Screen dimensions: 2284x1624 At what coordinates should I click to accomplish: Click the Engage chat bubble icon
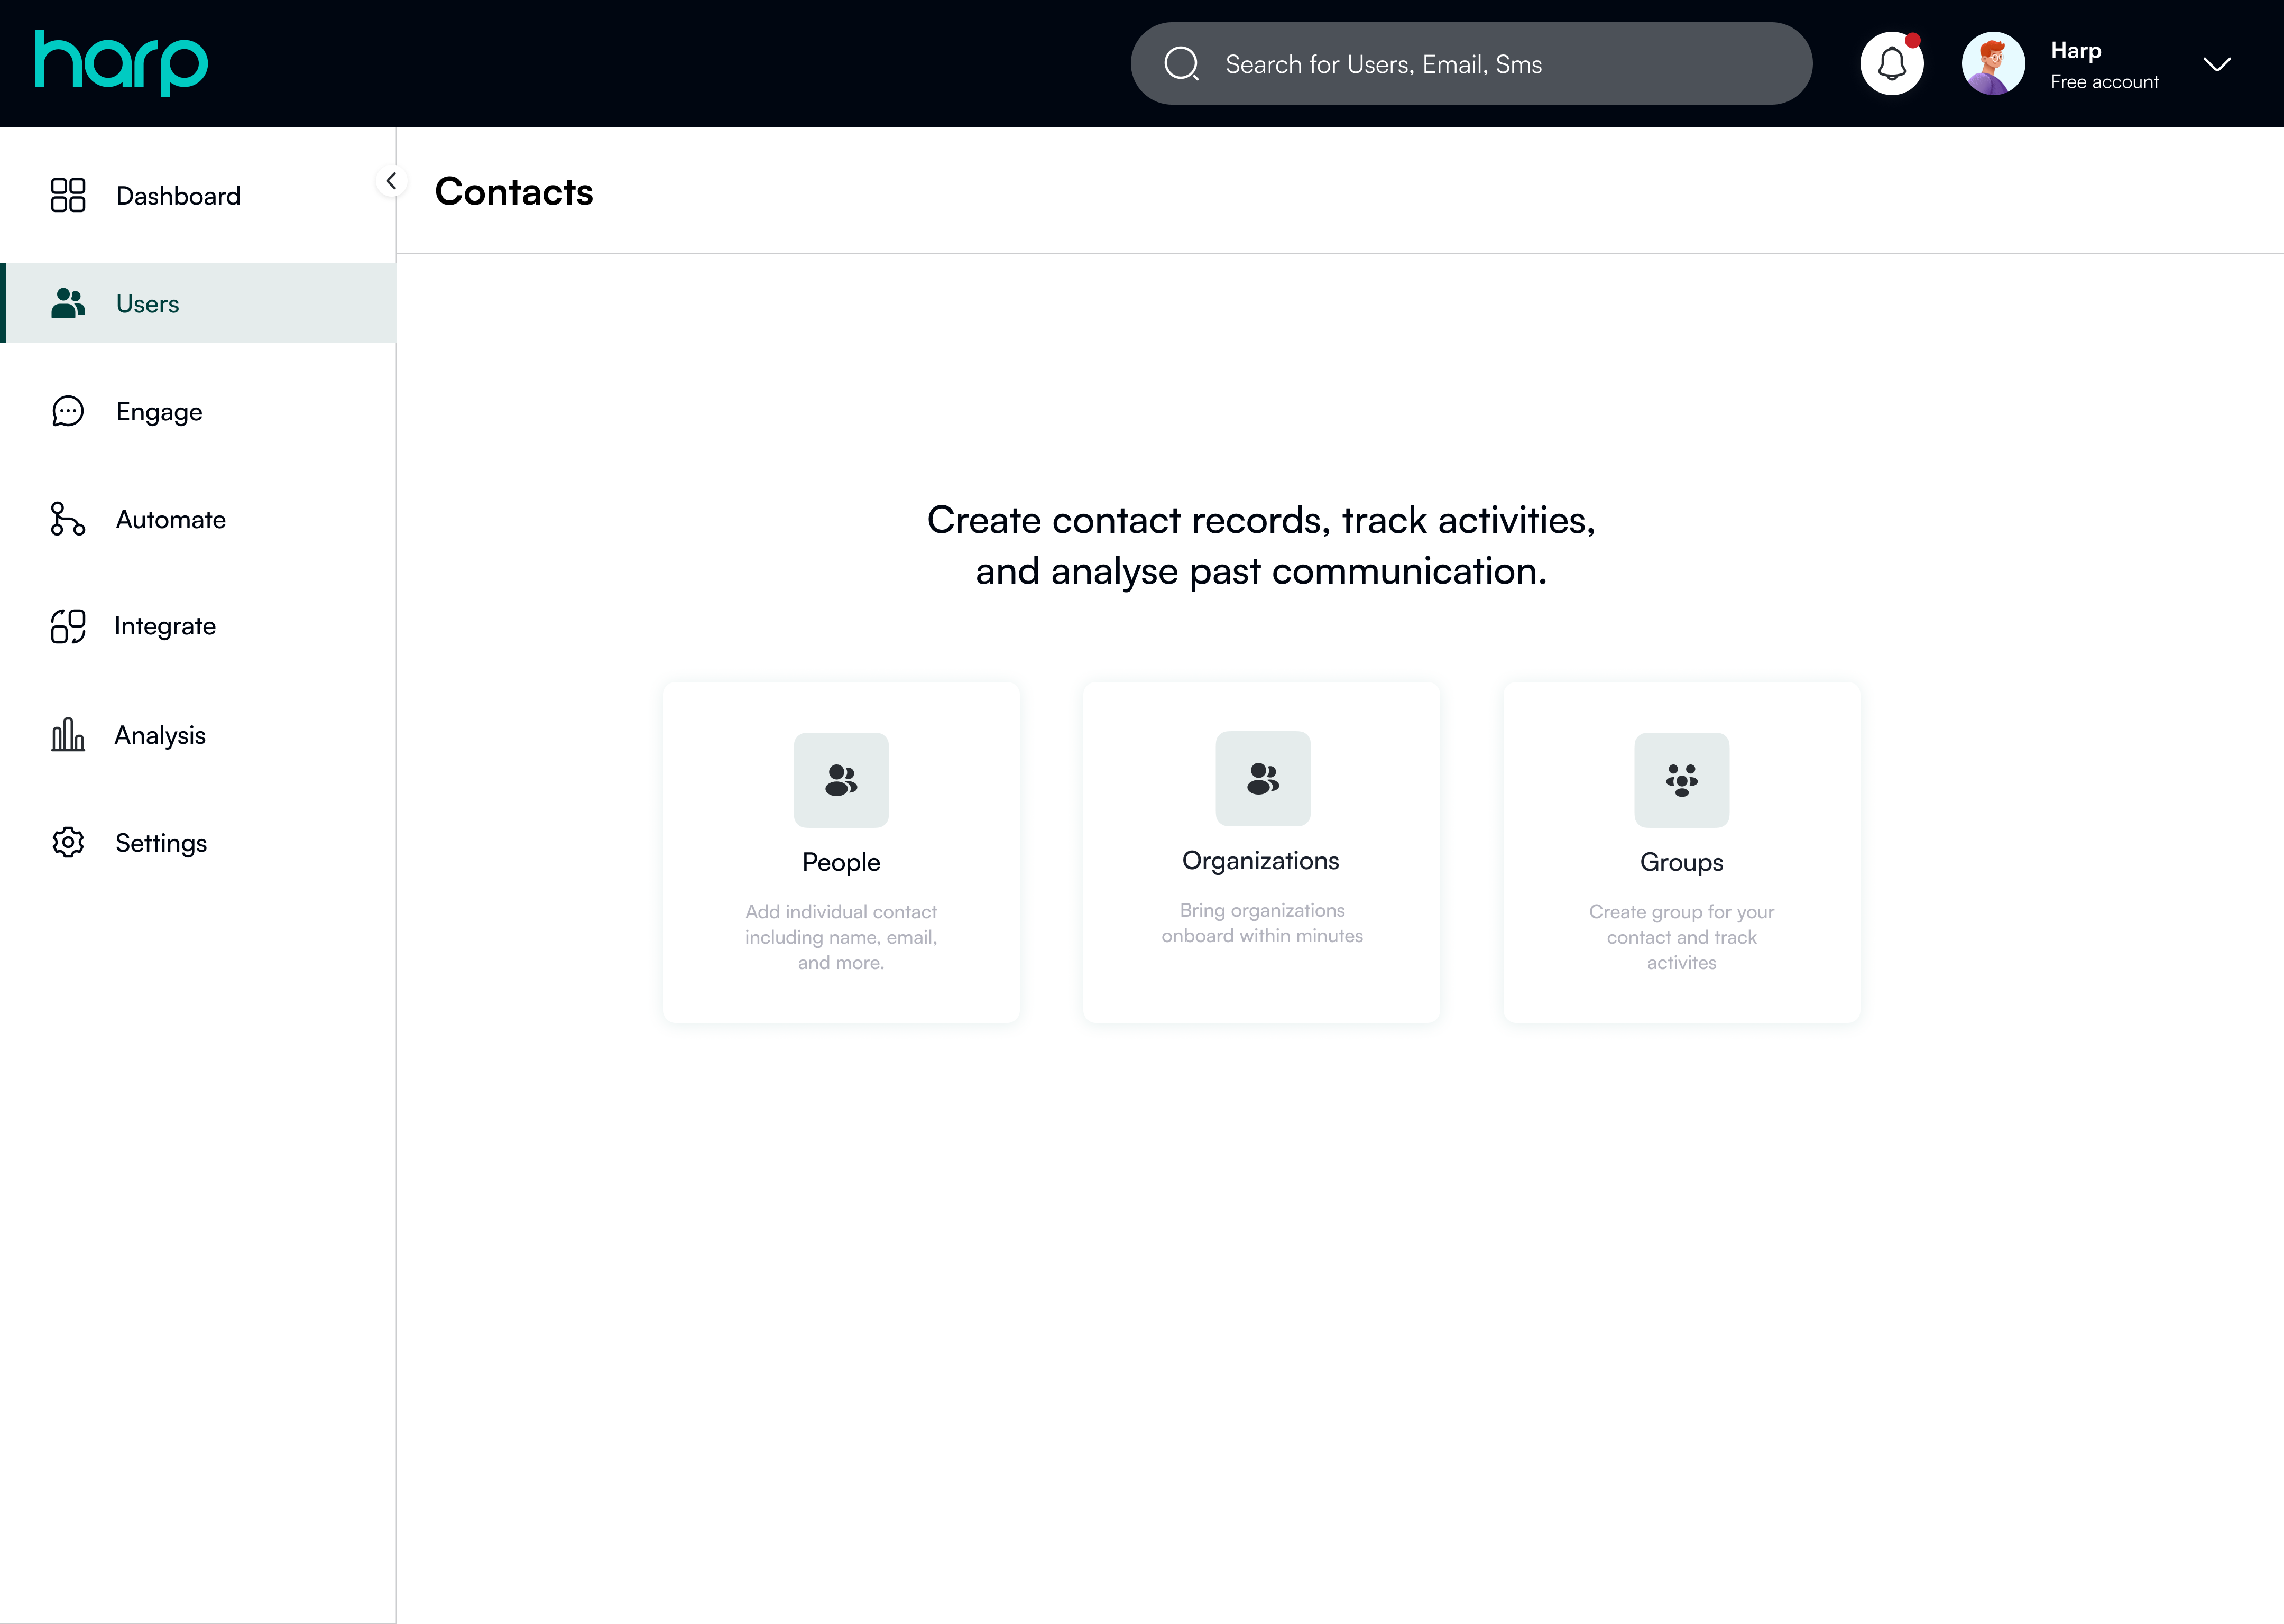[68, 411]
